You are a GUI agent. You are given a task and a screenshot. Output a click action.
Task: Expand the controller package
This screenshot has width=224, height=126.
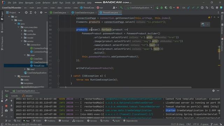(22, 34)
